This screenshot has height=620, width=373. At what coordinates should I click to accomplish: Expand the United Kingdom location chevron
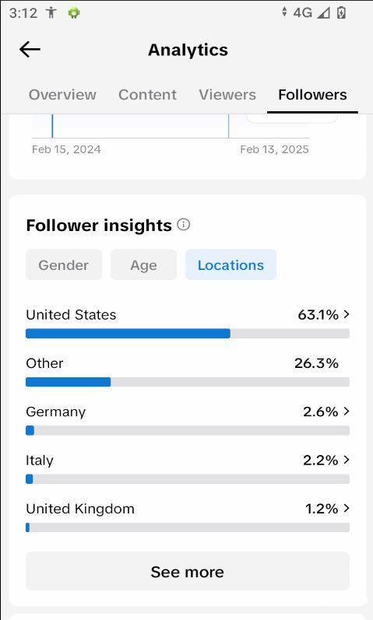[347, 508]
